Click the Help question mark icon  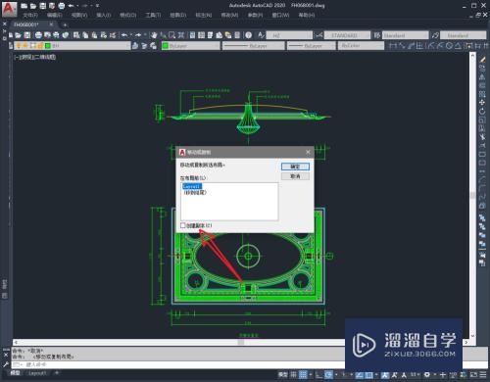click(x=249, y=35)
